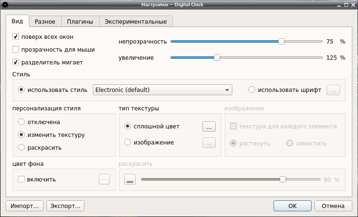Open color picker next to сплошной цвет
358x217 pixels.
point(209,127)
